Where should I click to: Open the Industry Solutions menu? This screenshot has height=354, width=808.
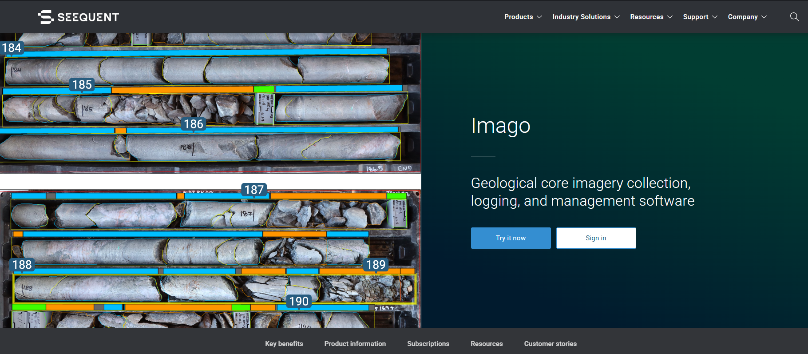pos(582,17)
